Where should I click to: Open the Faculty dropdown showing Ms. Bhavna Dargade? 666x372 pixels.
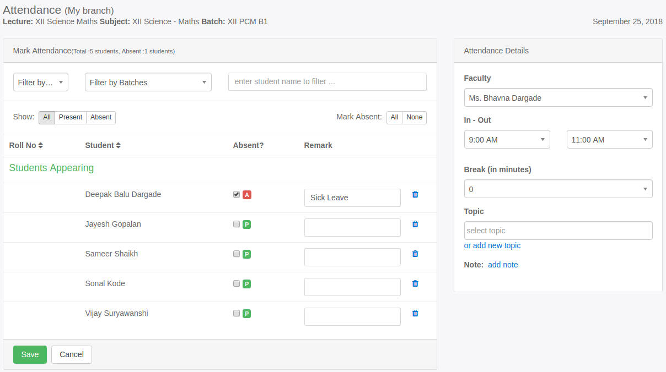[x=558, y=97]
